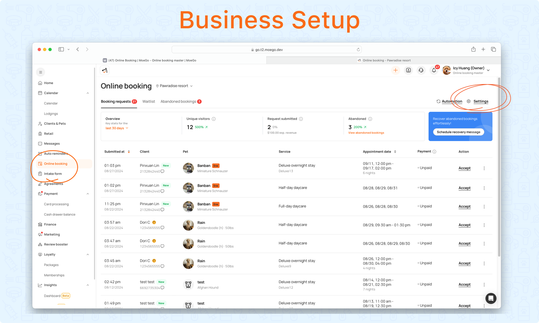
Task: Sort by Appointment date column arrows
Action: (395, 152)
